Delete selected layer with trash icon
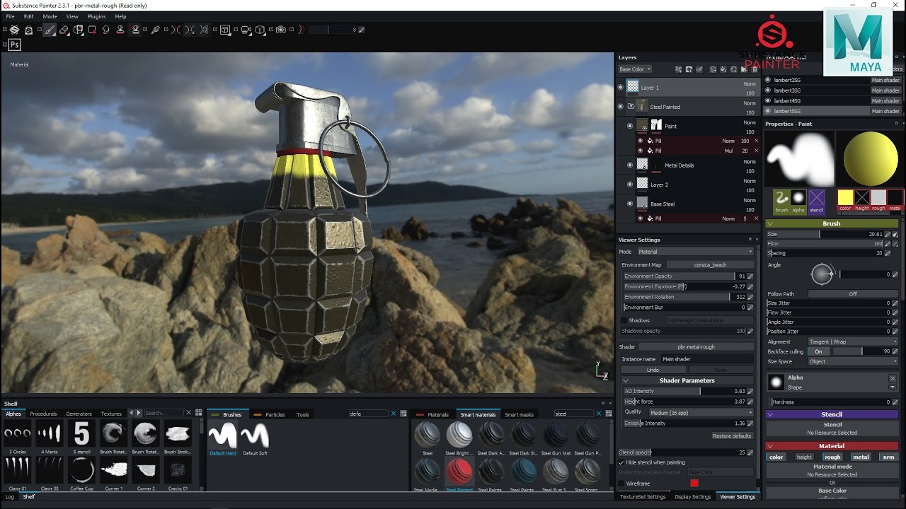The image size is (906, 509). (755, 69)
